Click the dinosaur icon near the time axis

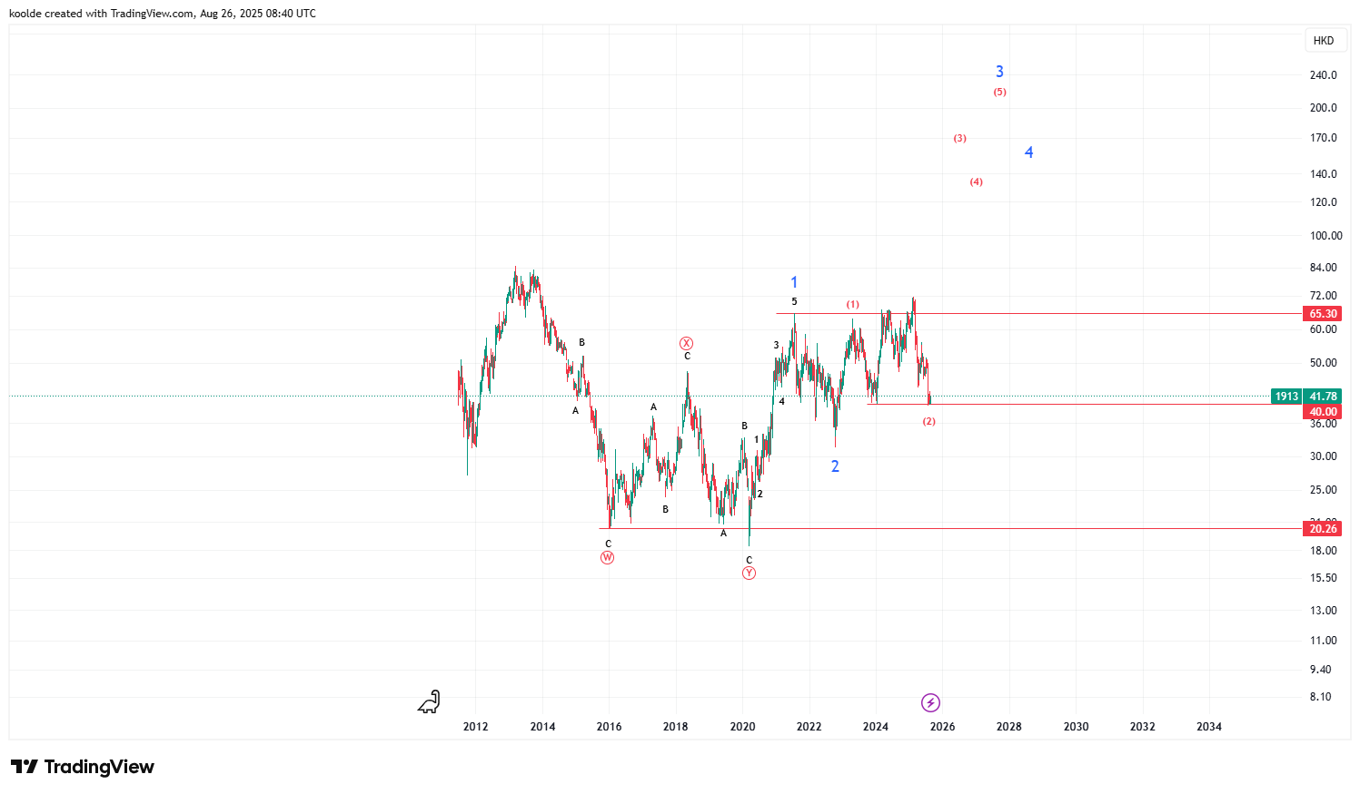point(430,701)
